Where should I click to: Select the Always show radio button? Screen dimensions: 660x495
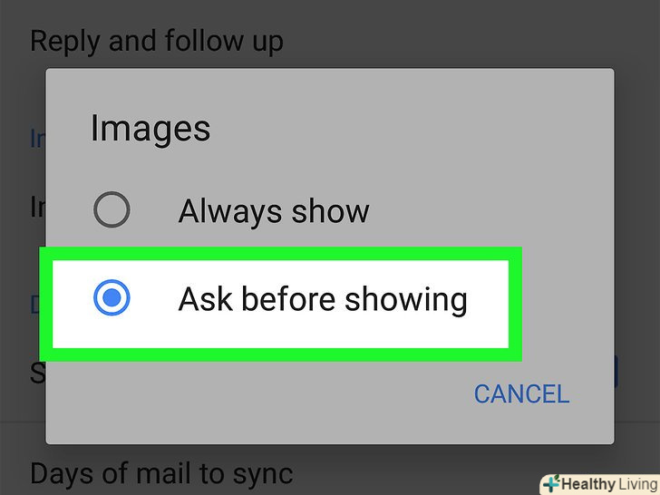click(x=112, y=209)
